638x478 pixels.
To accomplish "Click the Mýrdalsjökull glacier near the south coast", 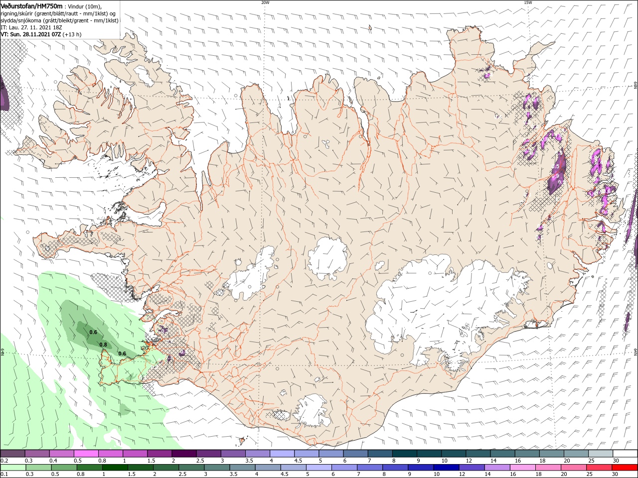I will [313, 411].
